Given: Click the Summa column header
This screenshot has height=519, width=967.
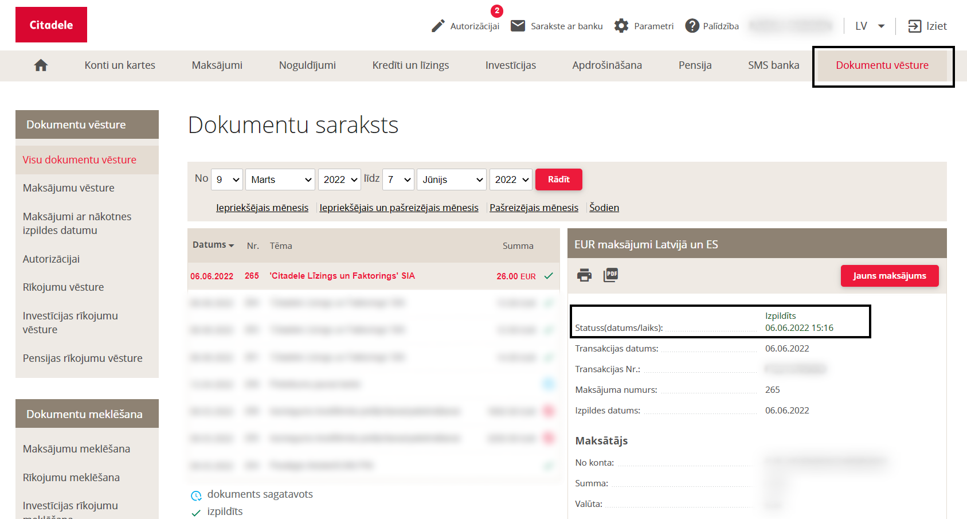Looking at the screenshot, I should (518, 245).
